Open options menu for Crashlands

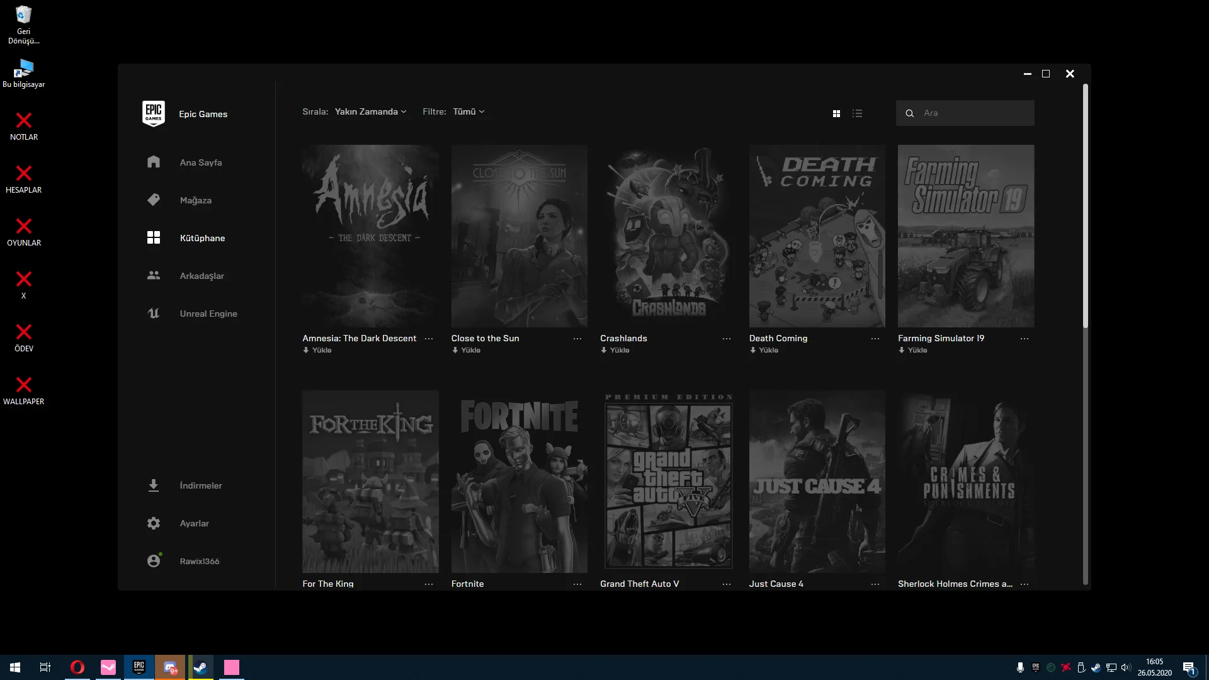pyautogui.click(x=727, y=339)
